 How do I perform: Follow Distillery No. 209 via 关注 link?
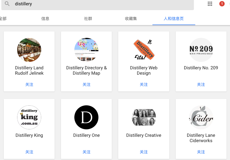pyautogui.click(x=201, y=84)
